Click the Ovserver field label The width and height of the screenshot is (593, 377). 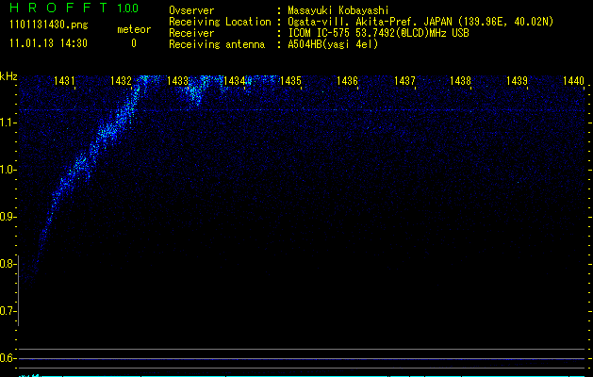point(191,10)
